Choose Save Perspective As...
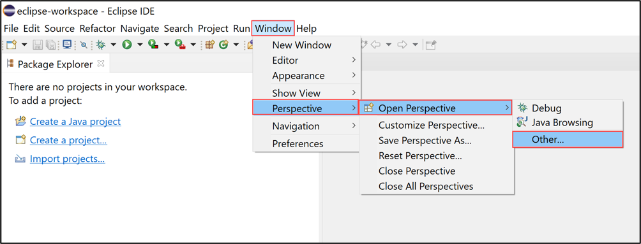Image resolution: width=641 pixels, height=244 pixels. coord(436,140)
